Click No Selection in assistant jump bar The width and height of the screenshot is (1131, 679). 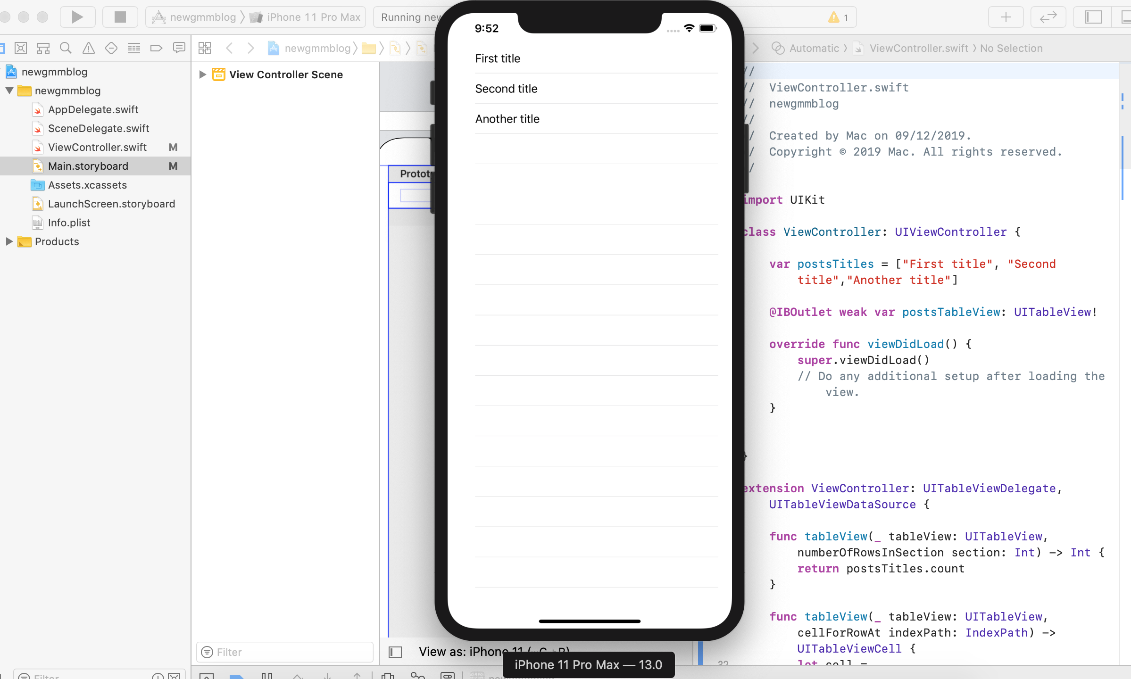[x=1011, y=48]
